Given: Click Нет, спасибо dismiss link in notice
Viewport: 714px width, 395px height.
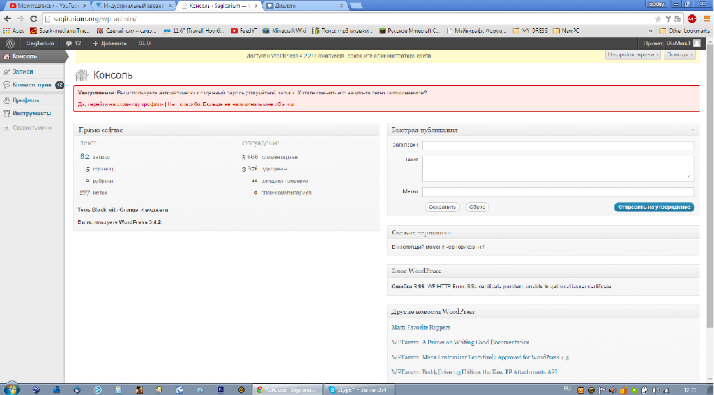Looking at the screenshot, I should coord(230,104).
